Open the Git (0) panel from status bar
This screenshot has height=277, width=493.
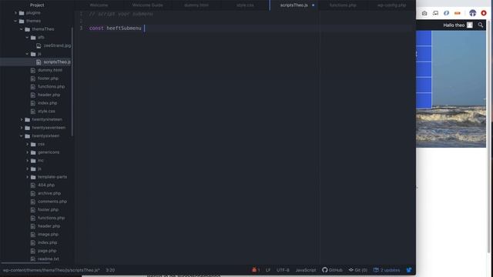(357, 270)
